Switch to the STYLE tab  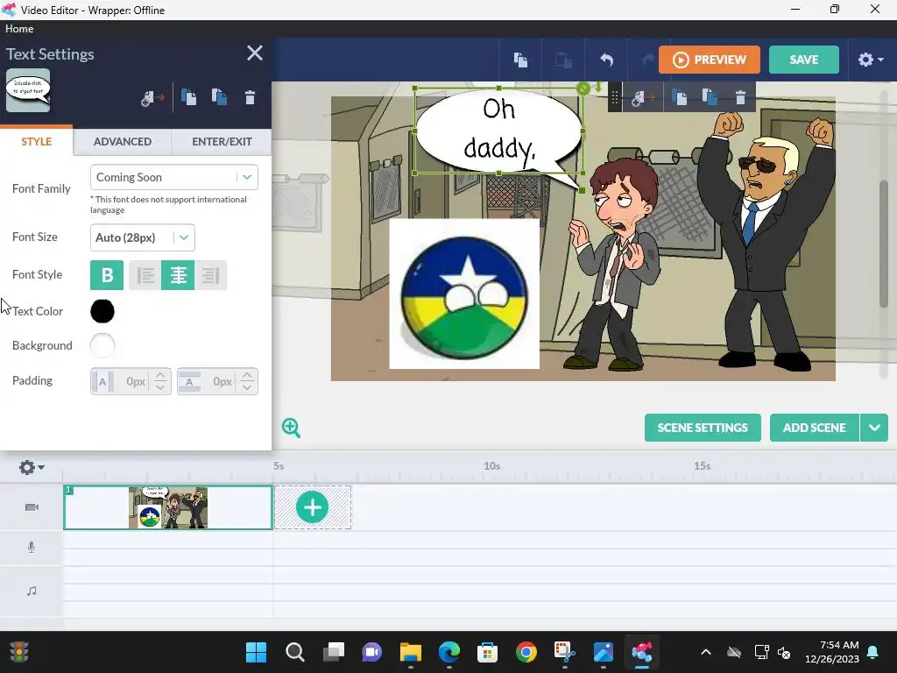click(36, 141)
